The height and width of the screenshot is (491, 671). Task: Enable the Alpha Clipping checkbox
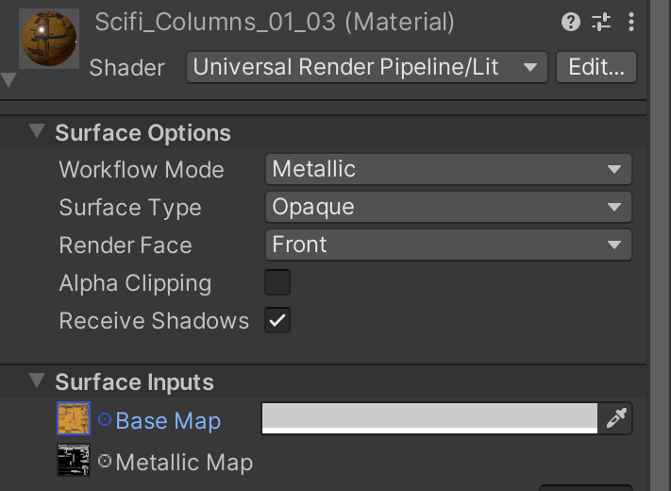[277, 282]
